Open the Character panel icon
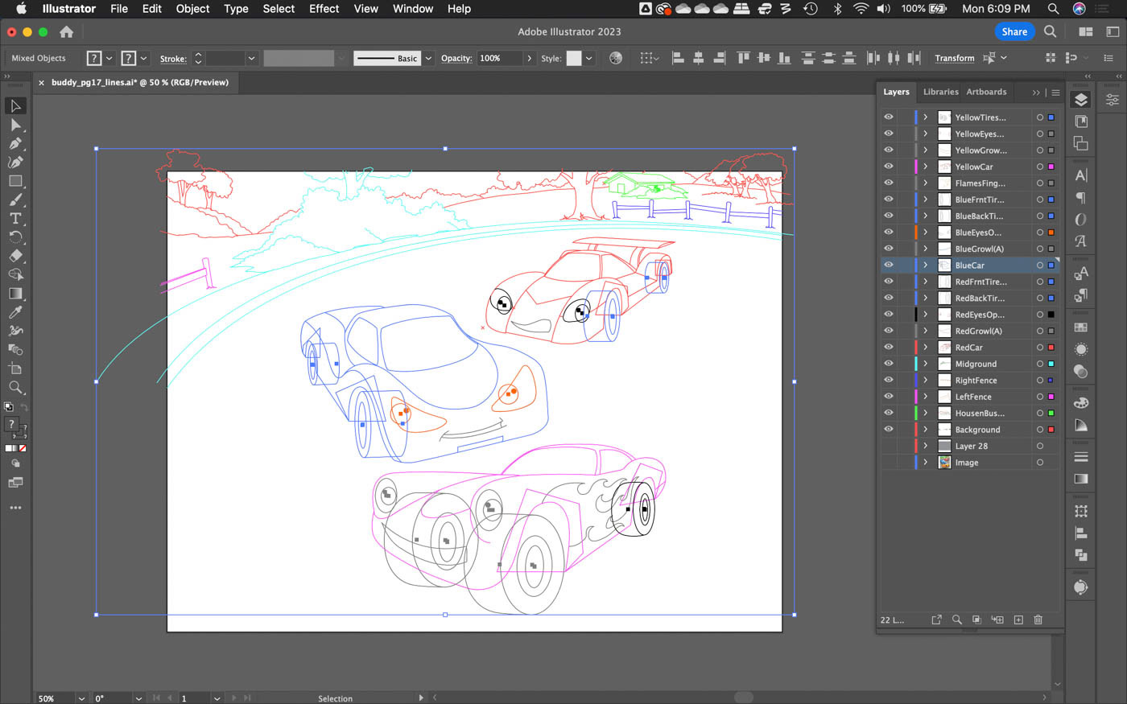The image size is (1127, 704). (x=1081, y=175)
